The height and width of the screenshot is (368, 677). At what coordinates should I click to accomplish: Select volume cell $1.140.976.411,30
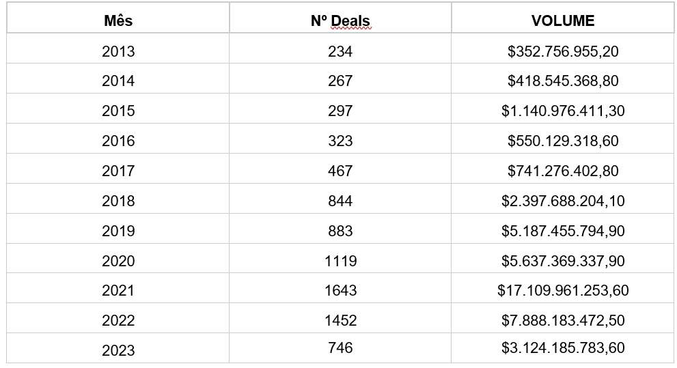[x=563, y=111]
